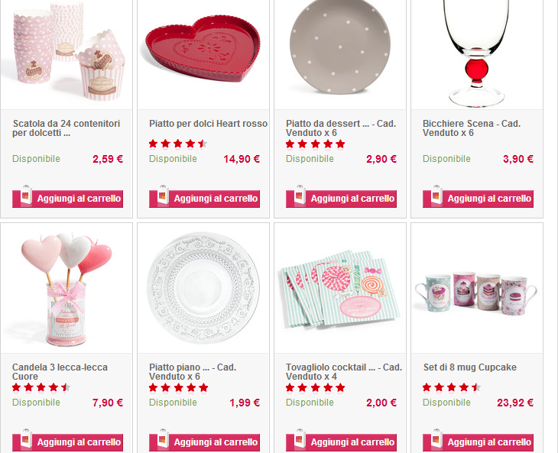Image resolution: width=558 pixels, height=453 pixels.
Task: Open red-stem wine glass product image
Action: [x=476, y=53]
